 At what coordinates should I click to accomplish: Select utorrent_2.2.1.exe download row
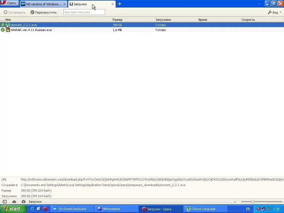pyautogui.click(x=142, y=25)
